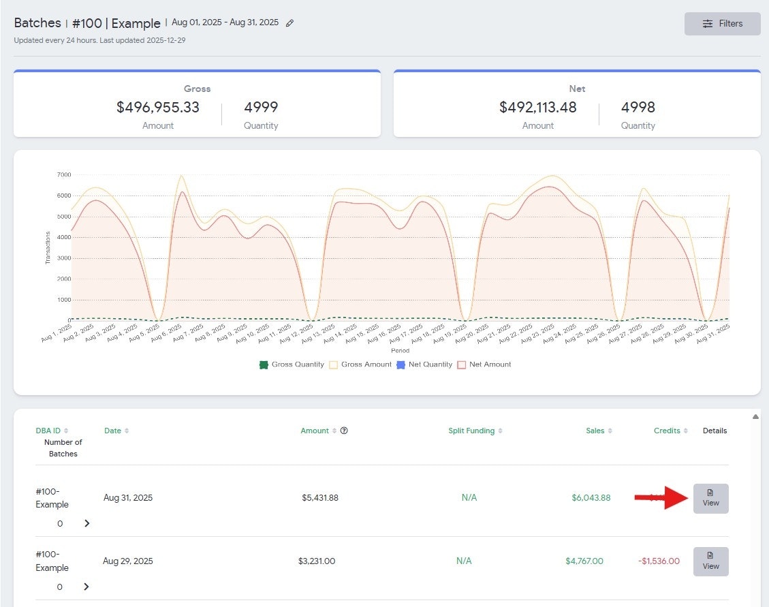Screen dimensions: 769x607
Task: Click the Gross summary card
Action: tap(197, 104)
